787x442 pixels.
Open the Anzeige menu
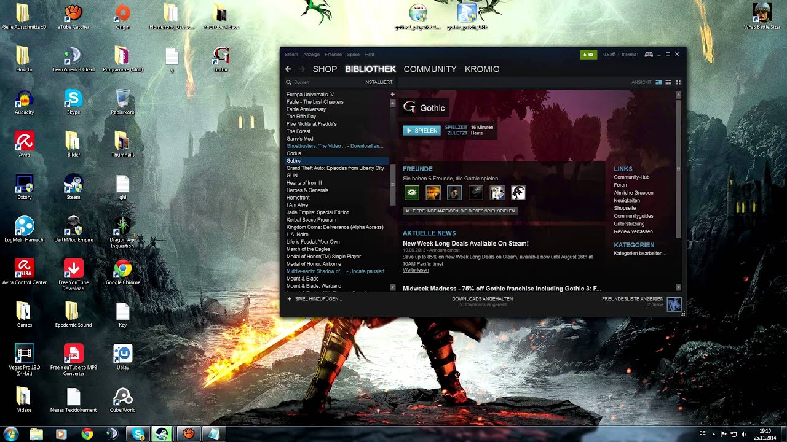tap(311, 55)
